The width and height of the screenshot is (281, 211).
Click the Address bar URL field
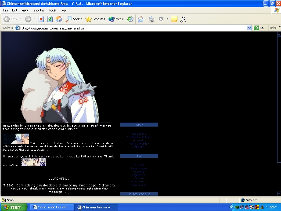(133, 28)
